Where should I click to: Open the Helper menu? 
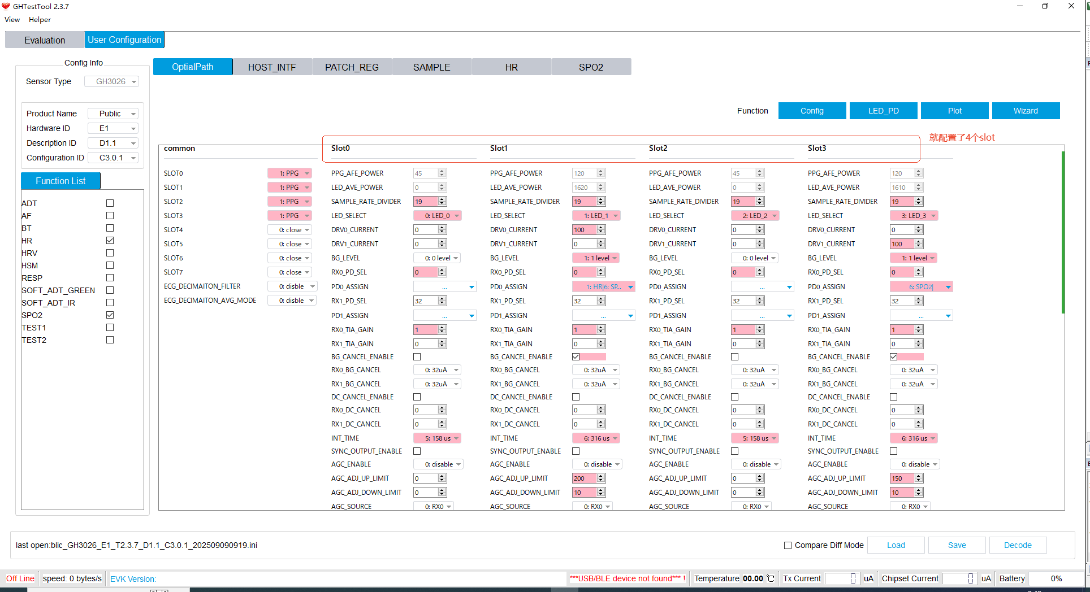(x=40, y=20)
